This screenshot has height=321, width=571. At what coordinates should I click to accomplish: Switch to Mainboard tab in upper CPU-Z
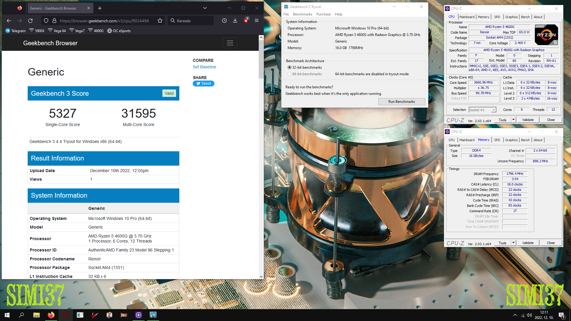point(467,17)
